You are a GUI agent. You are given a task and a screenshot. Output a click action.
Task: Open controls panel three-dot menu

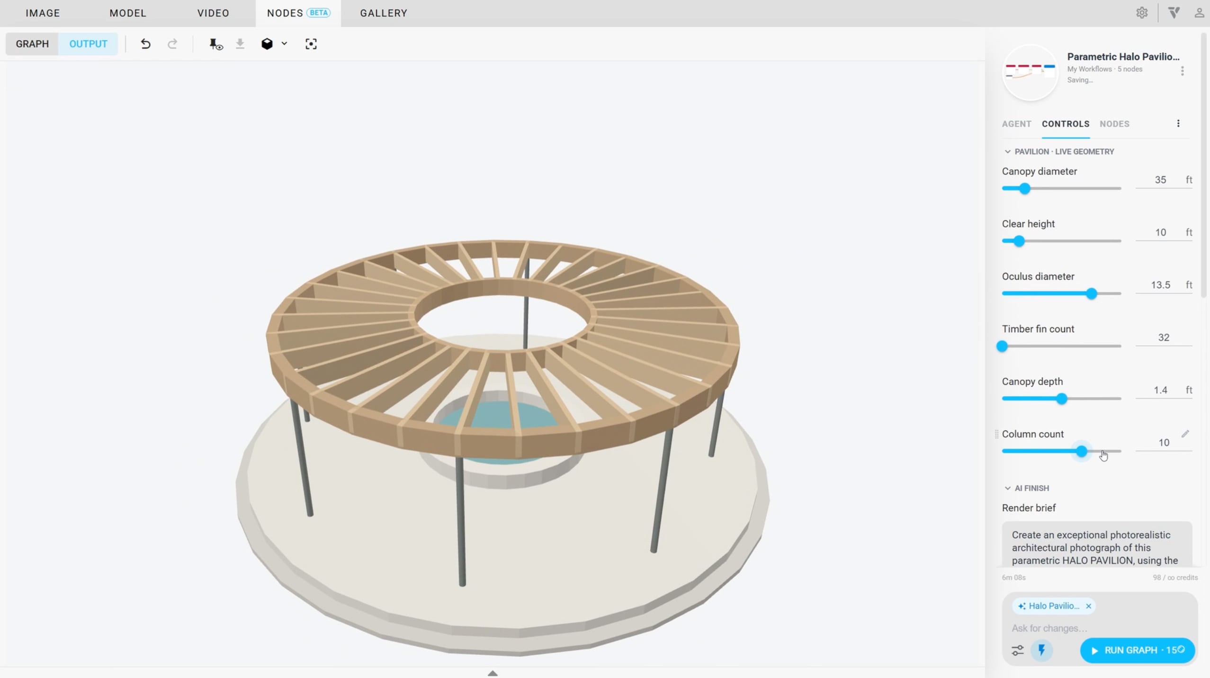1178,124
